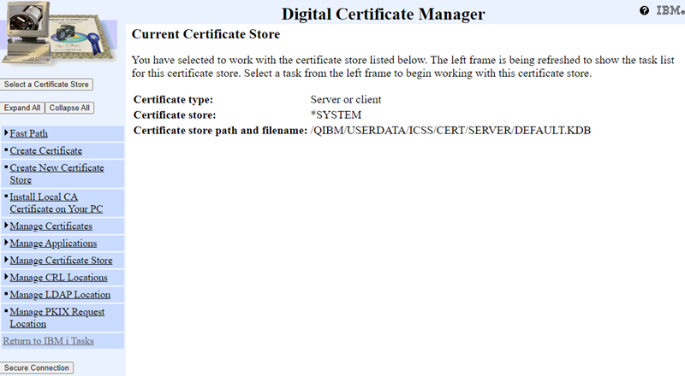
Task: Select the Fast Path menu link
Action: [x=29, y=133]
